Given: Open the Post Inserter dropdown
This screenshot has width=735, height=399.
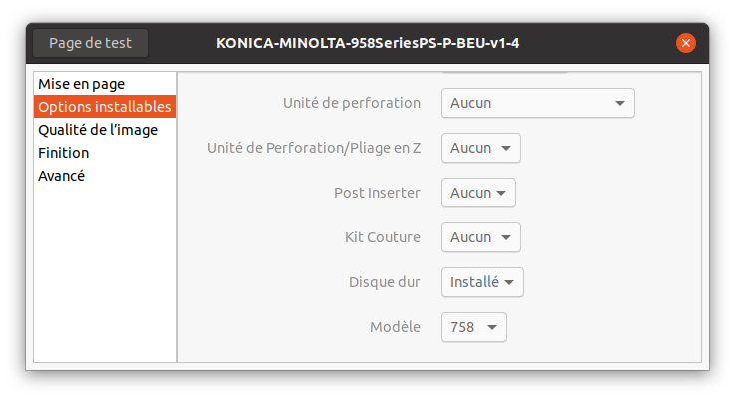Looking at the screenshot, I should (x=478, y=193).
